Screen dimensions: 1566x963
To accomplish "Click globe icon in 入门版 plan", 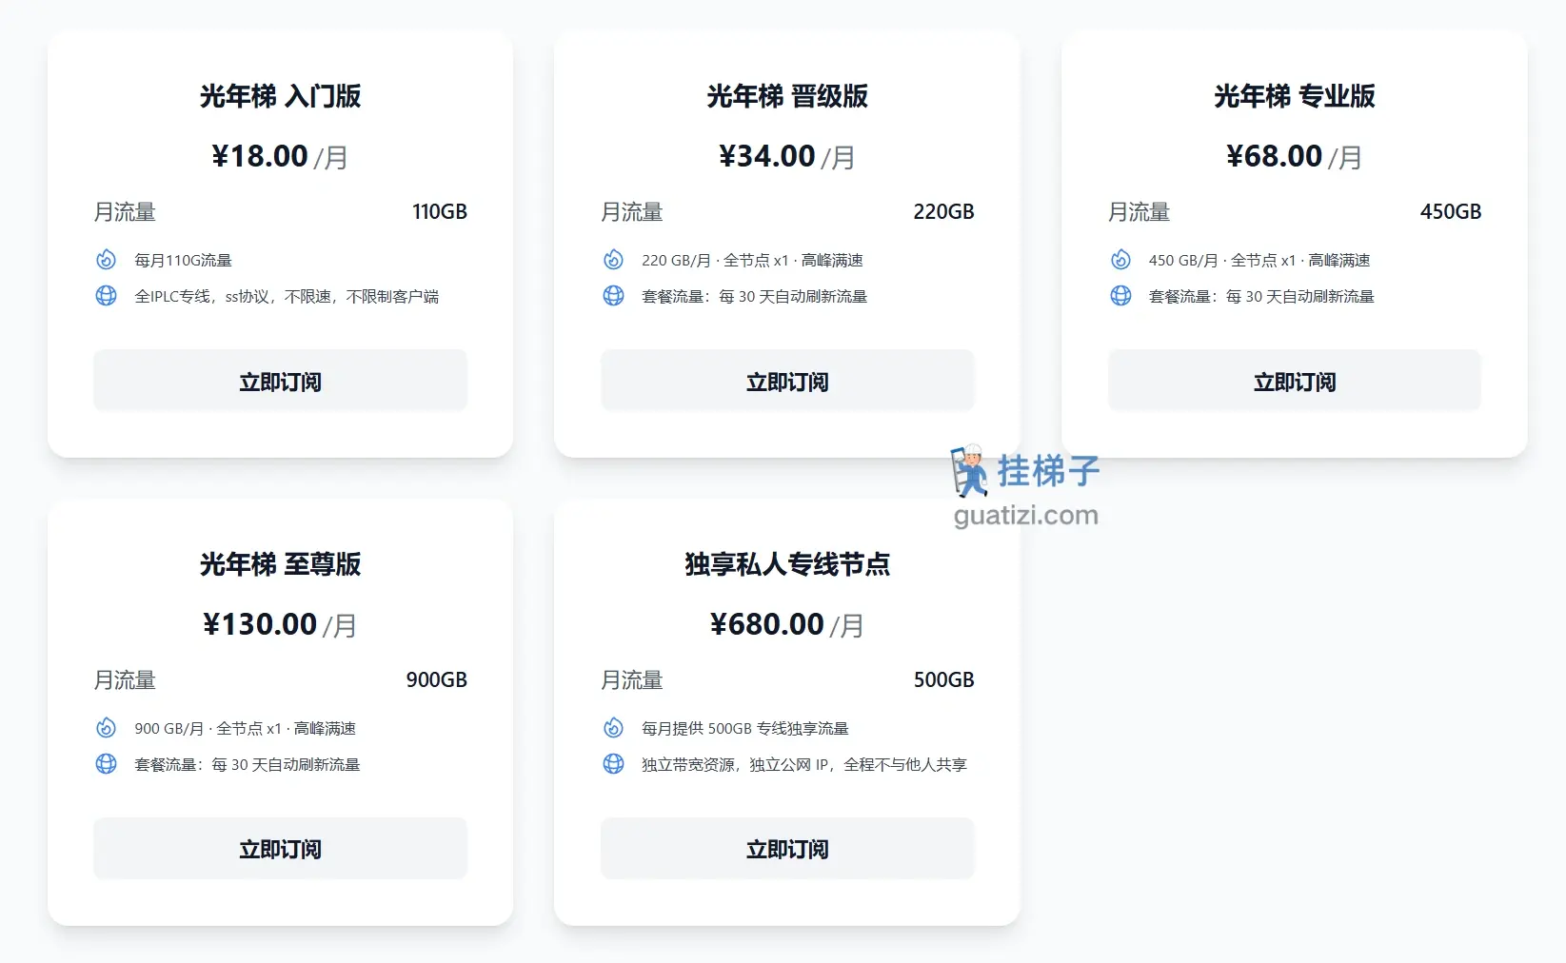I will 106,296.
